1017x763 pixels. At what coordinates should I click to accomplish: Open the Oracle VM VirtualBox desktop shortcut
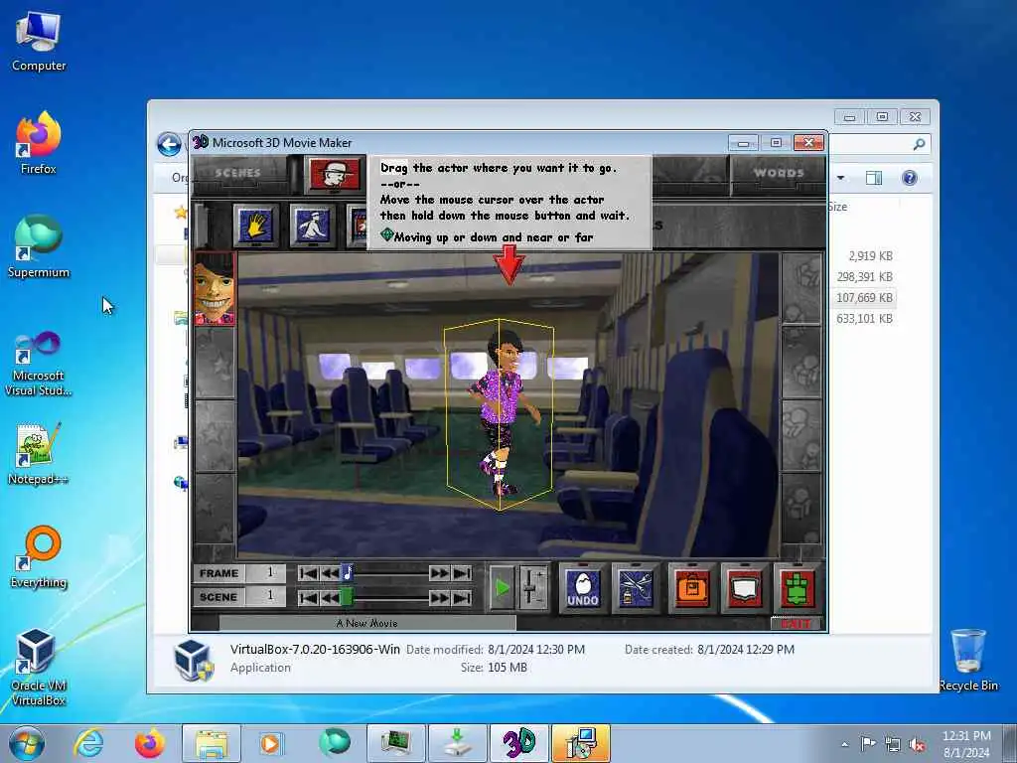click(x=39, y=668)
